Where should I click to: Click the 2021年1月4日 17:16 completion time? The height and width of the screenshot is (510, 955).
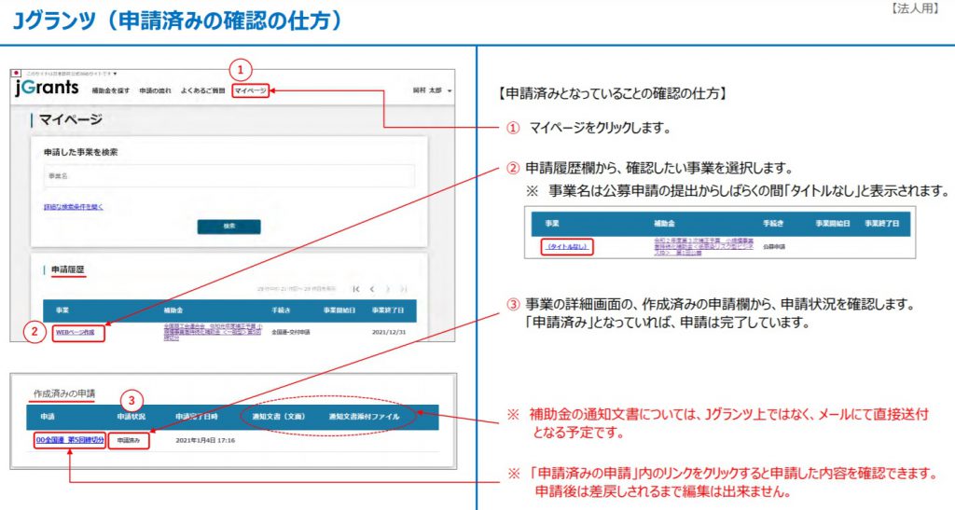click(x=205, y=440)
